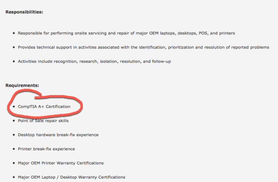Click "Major OEM Laptop / Desktop Warranty Certifications"

pyautogui.click(x=71, y=177)
